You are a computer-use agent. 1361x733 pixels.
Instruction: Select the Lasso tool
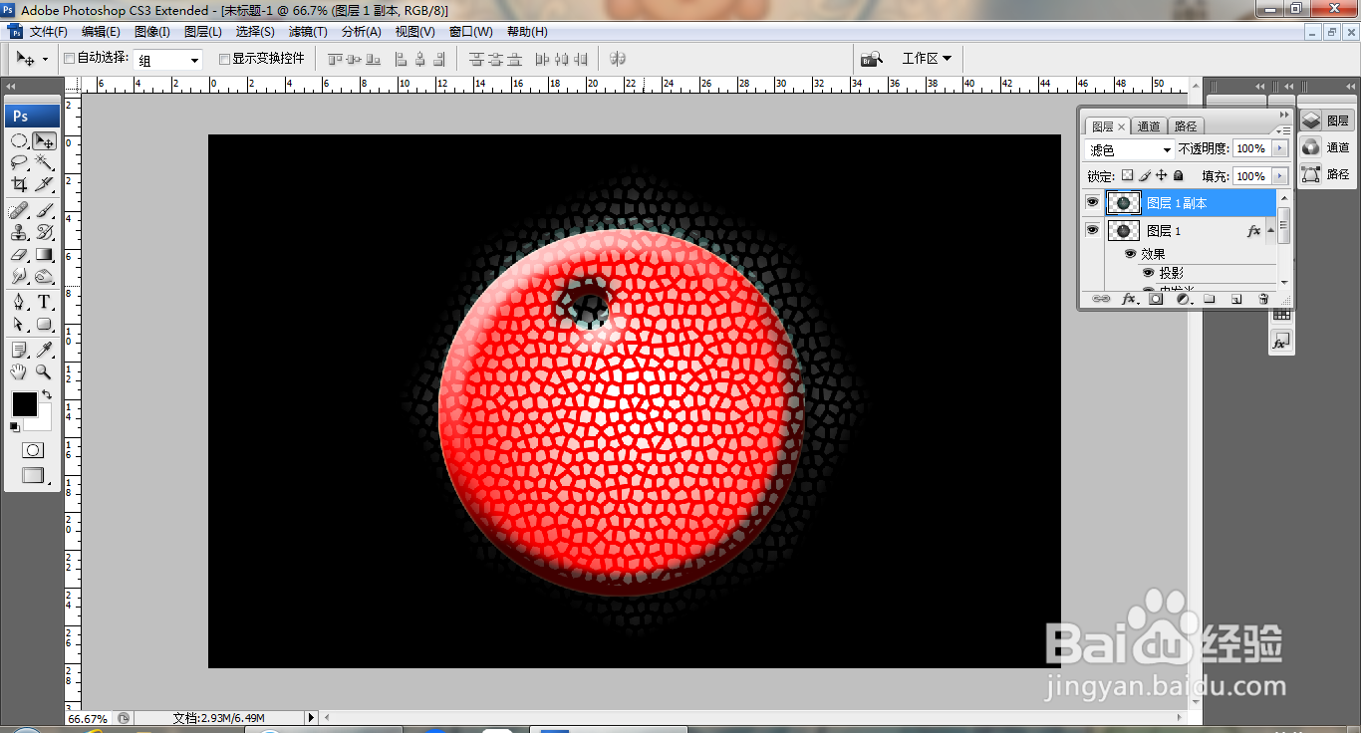19,162
